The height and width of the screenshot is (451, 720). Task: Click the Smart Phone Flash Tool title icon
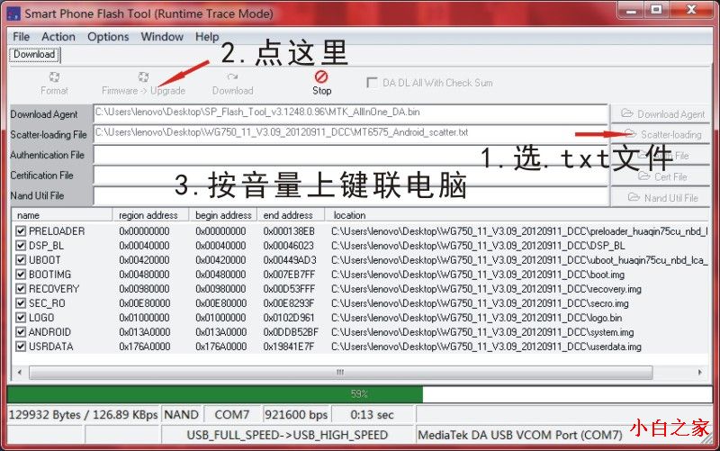pos(13,14)
